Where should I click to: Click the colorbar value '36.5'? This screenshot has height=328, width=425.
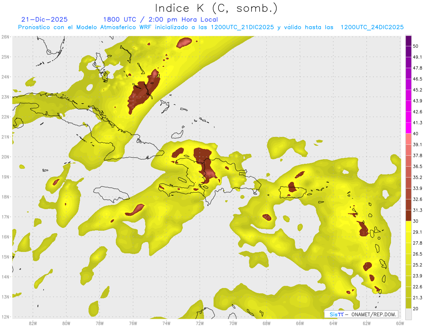418,166
